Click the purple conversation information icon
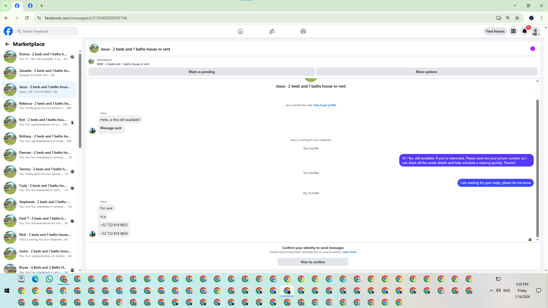This screenshot has height=308, width=548. [533, 49]
